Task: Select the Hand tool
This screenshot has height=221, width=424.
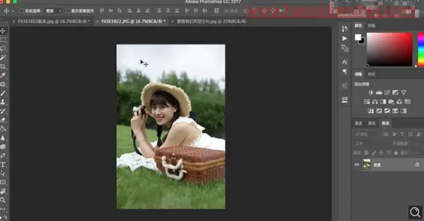Action: (x=3, y=192)
